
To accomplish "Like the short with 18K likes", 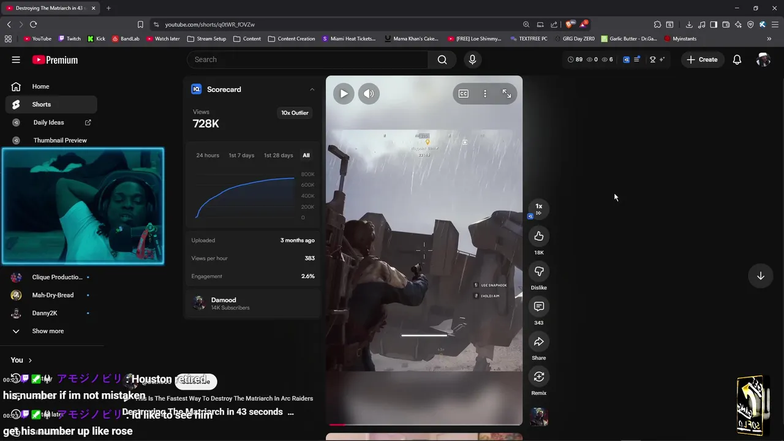I will click(x=539, y=236).
